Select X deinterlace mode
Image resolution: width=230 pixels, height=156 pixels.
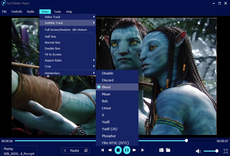coord(117,115)
